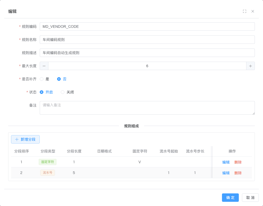Click the fullscreen expand icon in dialog header

pyautogui.click(x=244, y=11)
